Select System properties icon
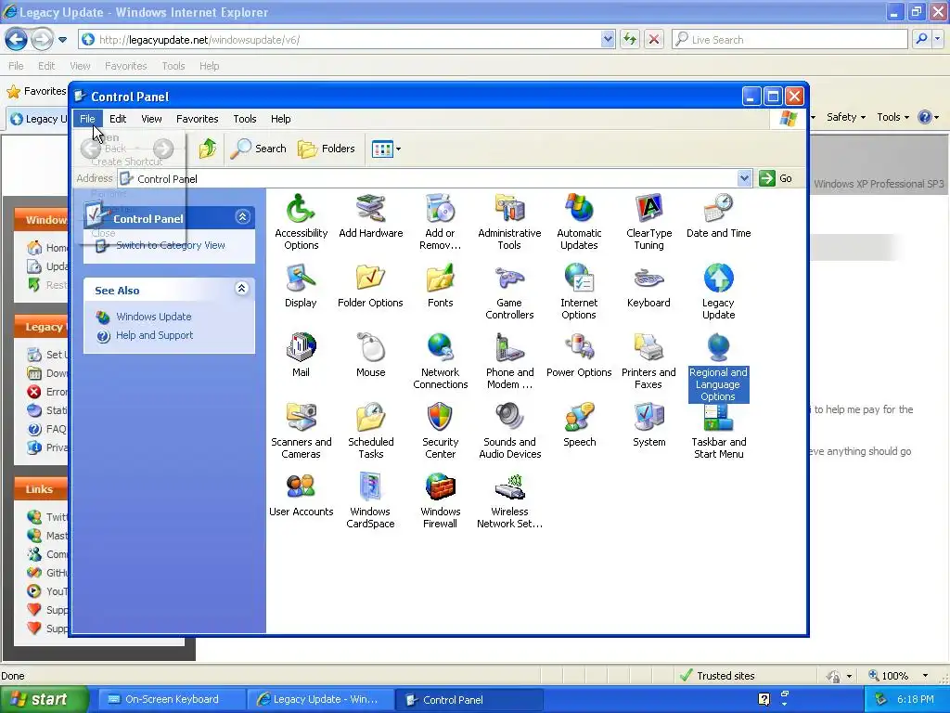This screenshot has height=713, width=950. [648, 425]
